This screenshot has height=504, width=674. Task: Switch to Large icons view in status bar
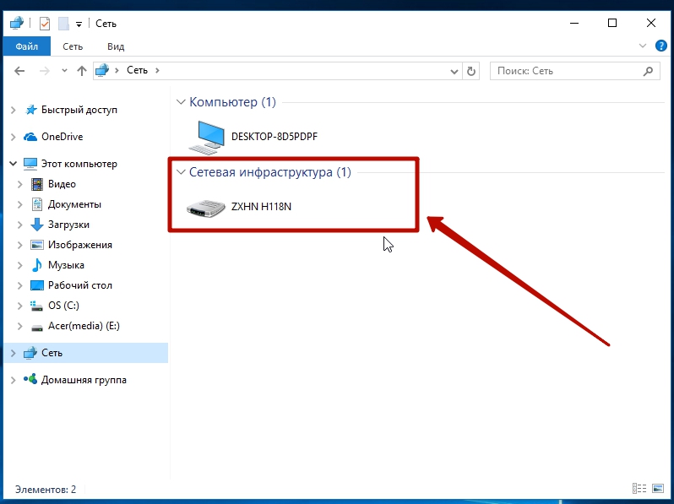[658, 489]
